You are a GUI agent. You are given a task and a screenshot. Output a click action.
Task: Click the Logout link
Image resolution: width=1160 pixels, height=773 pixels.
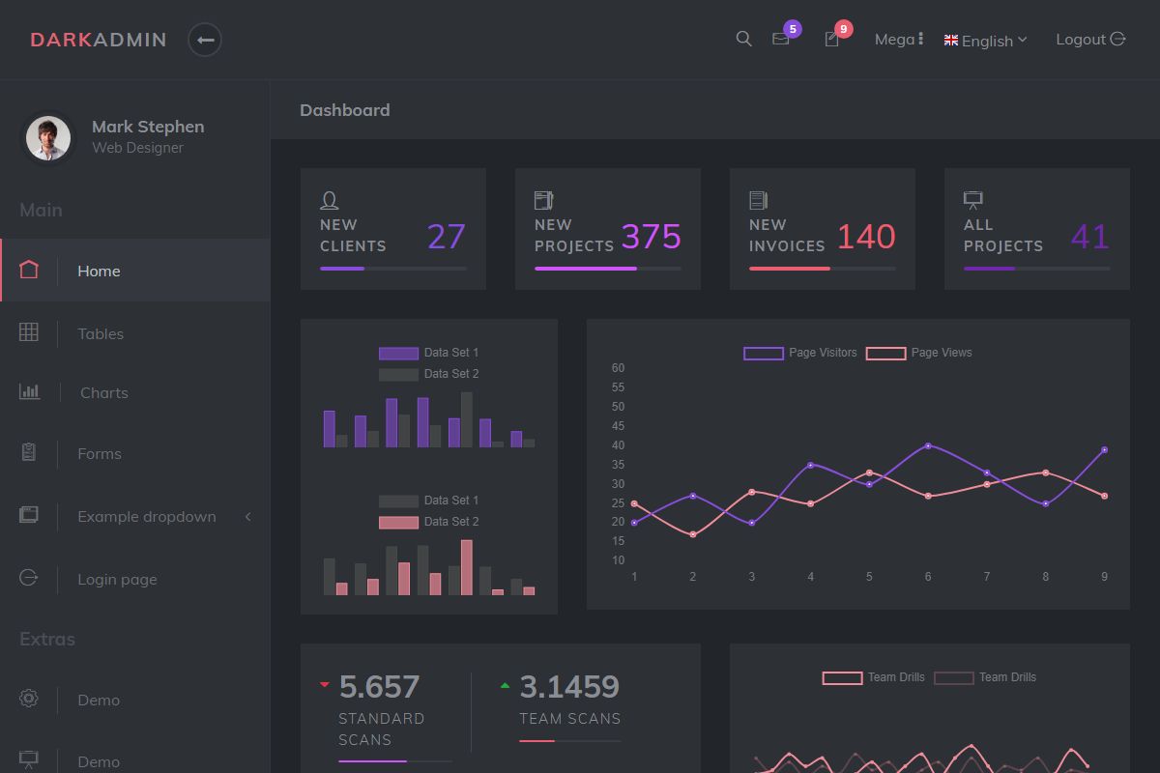point(1090,40)
